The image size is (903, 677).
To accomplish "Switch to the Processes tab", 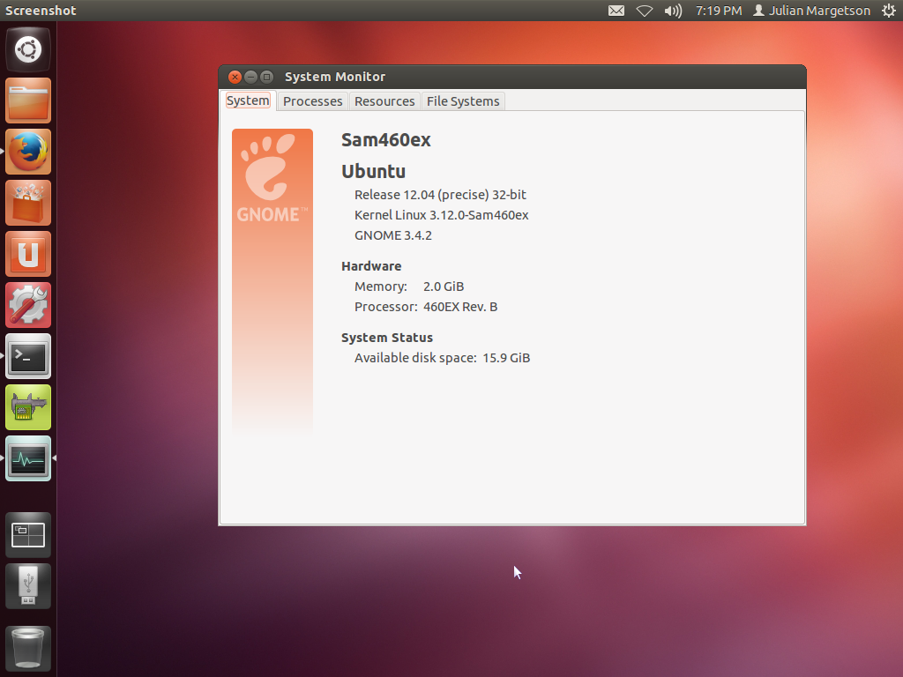I will pyautogui.click(x=312, y=101).
